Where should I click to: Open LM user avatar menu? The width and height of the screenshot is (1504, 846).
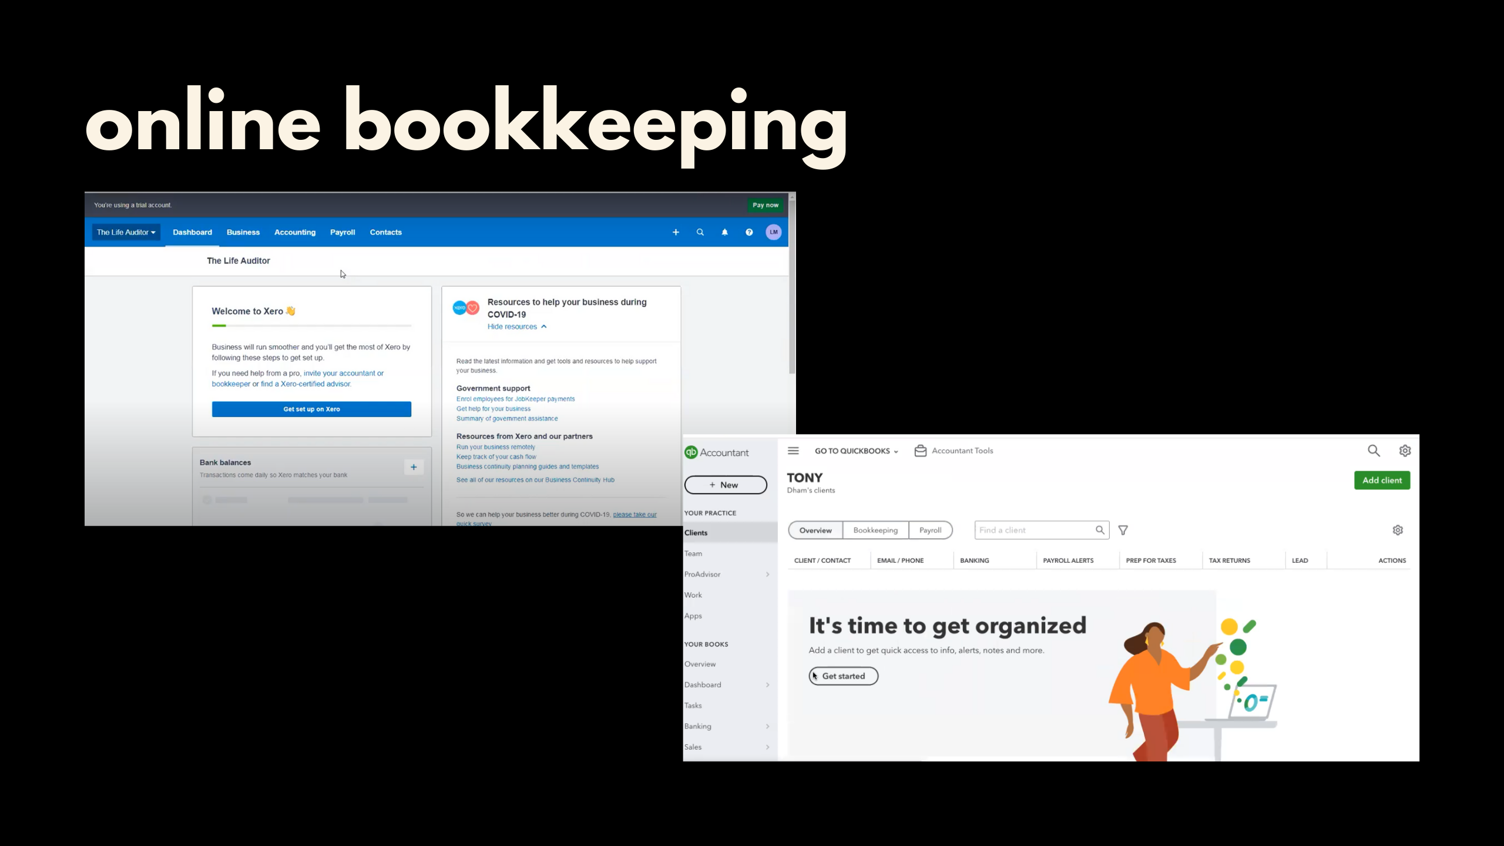point(774,232)
